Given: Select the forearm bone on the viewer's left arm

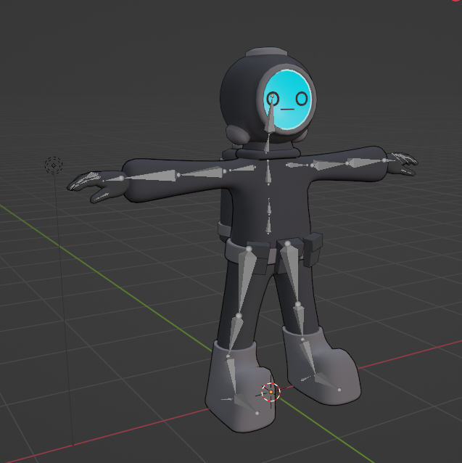Looking at the screenshot, I should pos(150,176).
